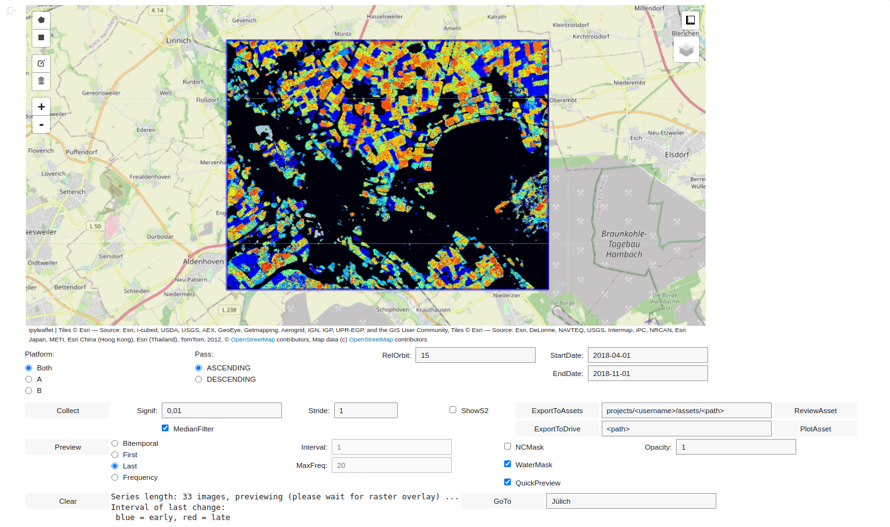The image size is (890, 527).
Task: Open the map layers control
Action: click(686, 50)
